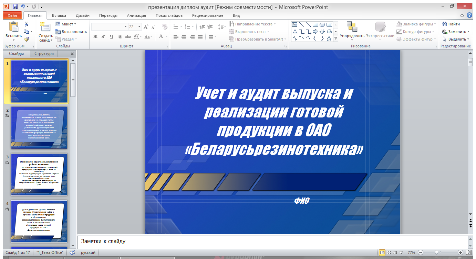This screenshot has width=476, height=259.
Task: Click the Упорядочить arrange icon
Action: 352,27
